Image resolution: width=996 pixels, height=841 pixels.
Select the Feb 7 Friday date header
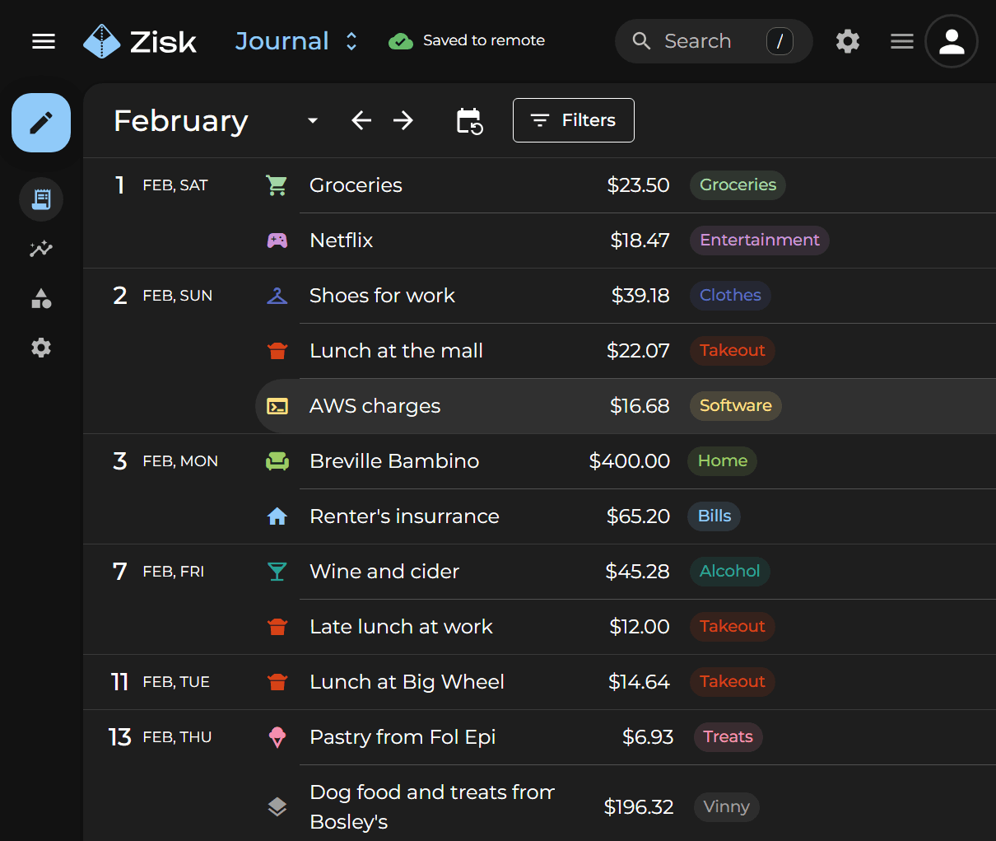(158, 572)
